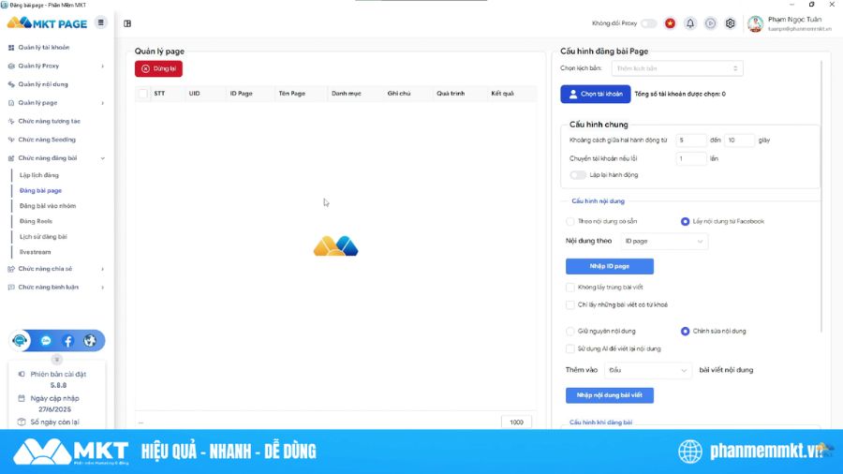Click the user avatar of Phạm Ngọc Tuấn
This screenshot has width=843, height=474.
click(x=755, y=23)
